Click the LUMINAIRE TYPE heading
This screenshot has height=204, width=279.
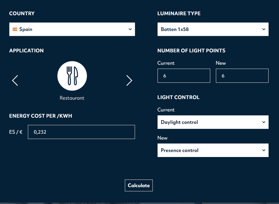coord(179,14)
